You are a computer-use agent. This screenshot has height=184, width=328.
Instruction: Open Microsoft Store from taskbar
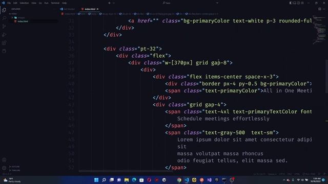tap(141, 180)
